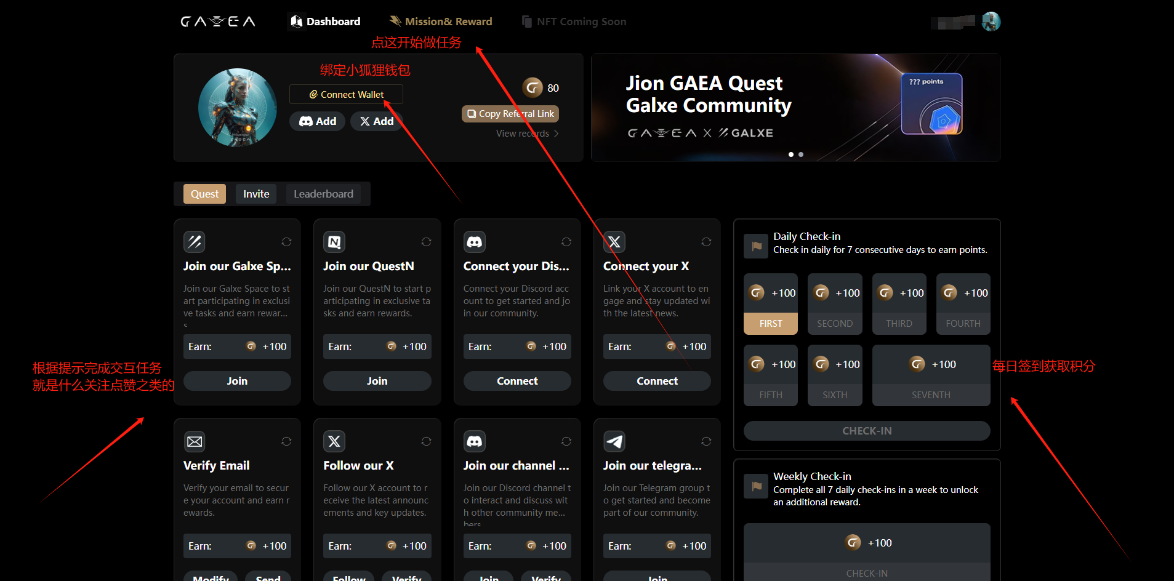1174x581 pixels.
Task: Click the Discord icon on the Connect your Discord card
Action: [475, 242]
